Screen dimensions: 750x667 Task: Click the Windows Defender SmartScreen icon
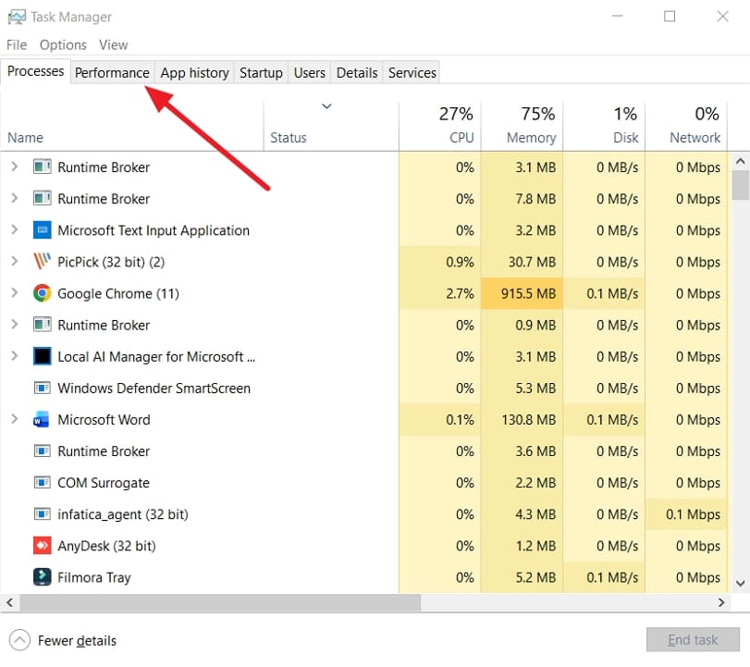43,388
